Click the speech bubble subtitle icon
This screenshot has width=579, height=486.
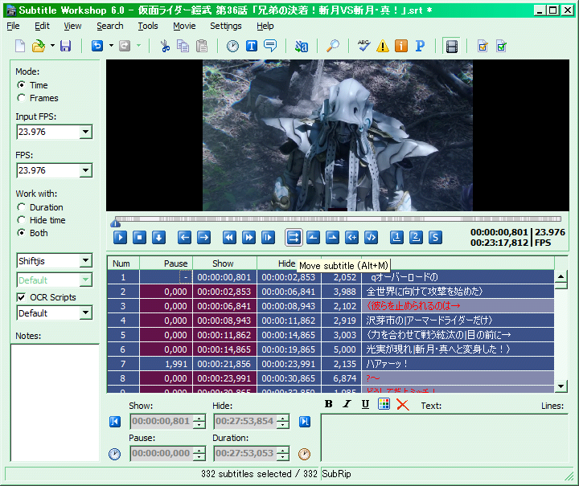[270, 46]
